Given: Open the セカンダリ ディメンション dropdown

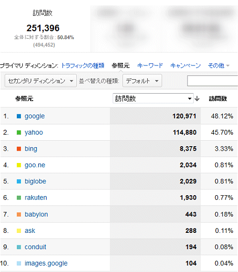Looking at the screenshot, I should (41, 81).
